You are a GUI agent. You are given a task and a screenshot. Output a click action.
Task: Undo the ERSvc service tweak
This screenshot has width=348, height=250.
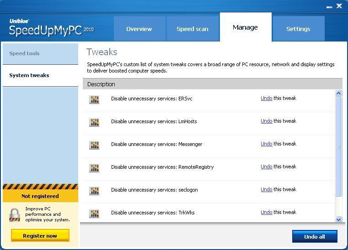[266, 98]
